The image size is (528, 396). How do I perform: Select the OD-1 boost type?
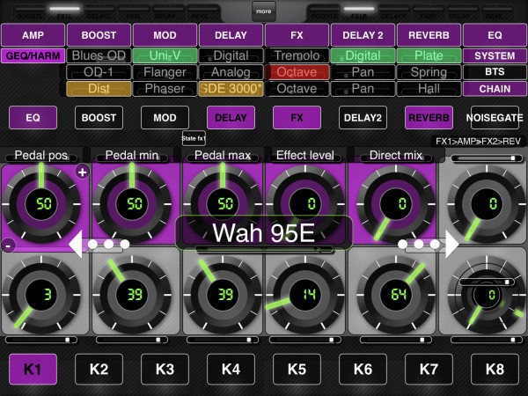(99, 72)
